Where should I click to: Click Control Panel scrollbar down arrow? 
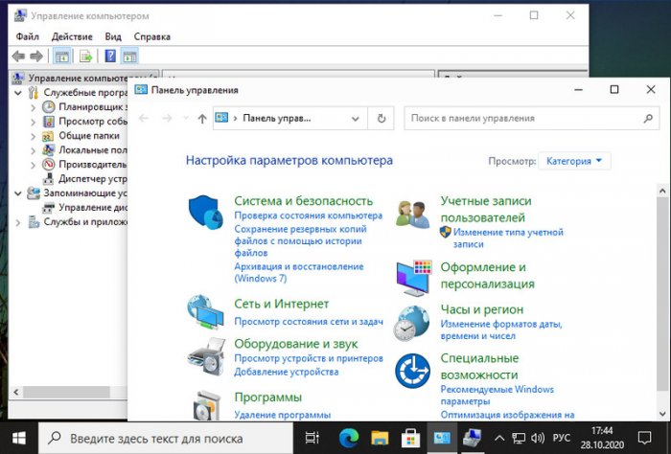[x=662, y=414]
